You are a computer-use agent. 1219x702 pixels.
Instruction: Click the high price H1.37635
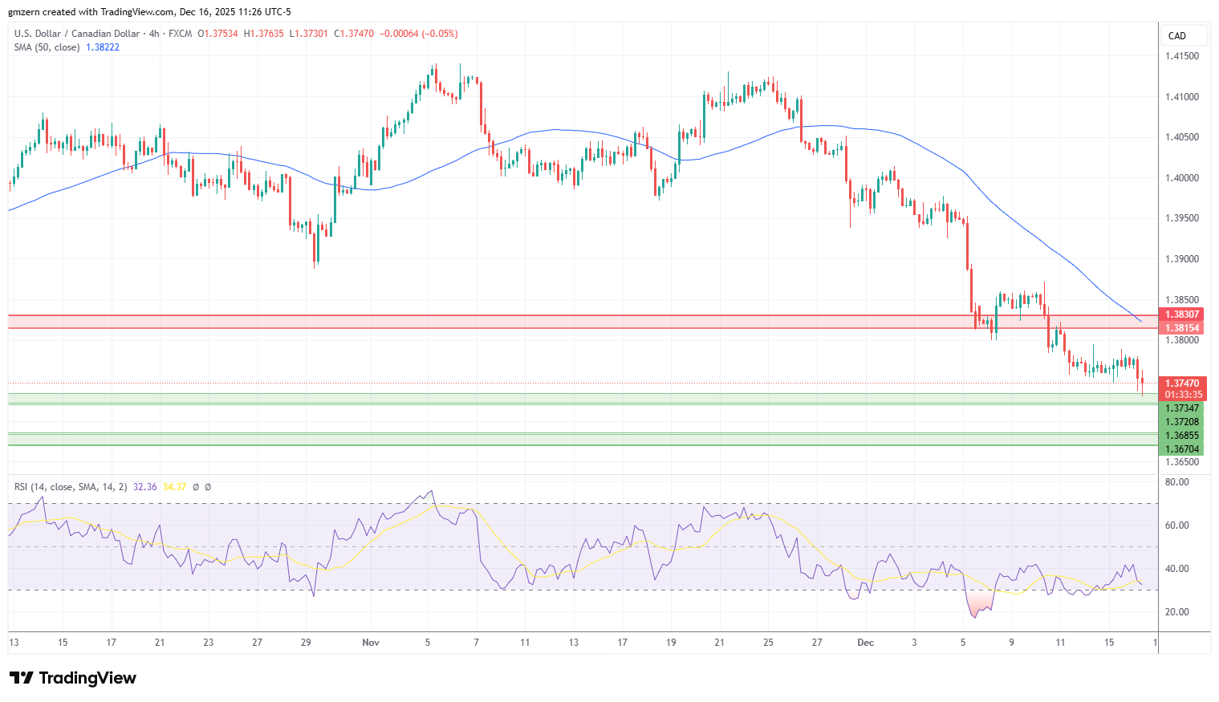click(x=264, y=34)
